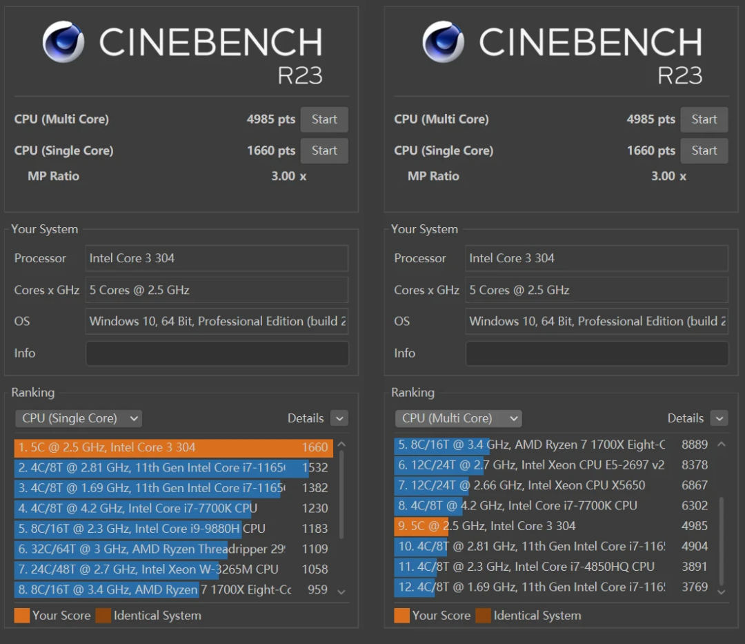This screenshot has width=745, height=644.
Task: Start Single Core test in left Cinebench window
Action: click(x=324, y=150)
